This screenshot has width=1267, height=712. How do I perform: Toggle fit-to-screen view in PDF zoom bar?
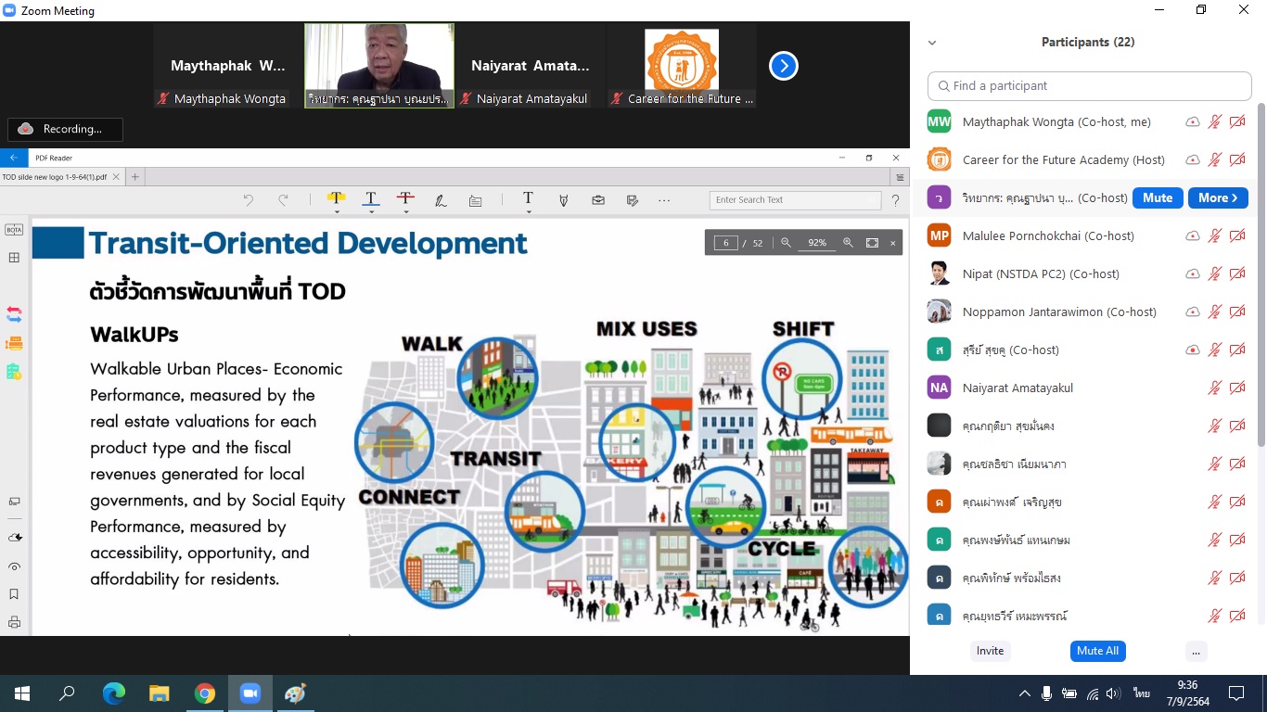tap(872, 243)
